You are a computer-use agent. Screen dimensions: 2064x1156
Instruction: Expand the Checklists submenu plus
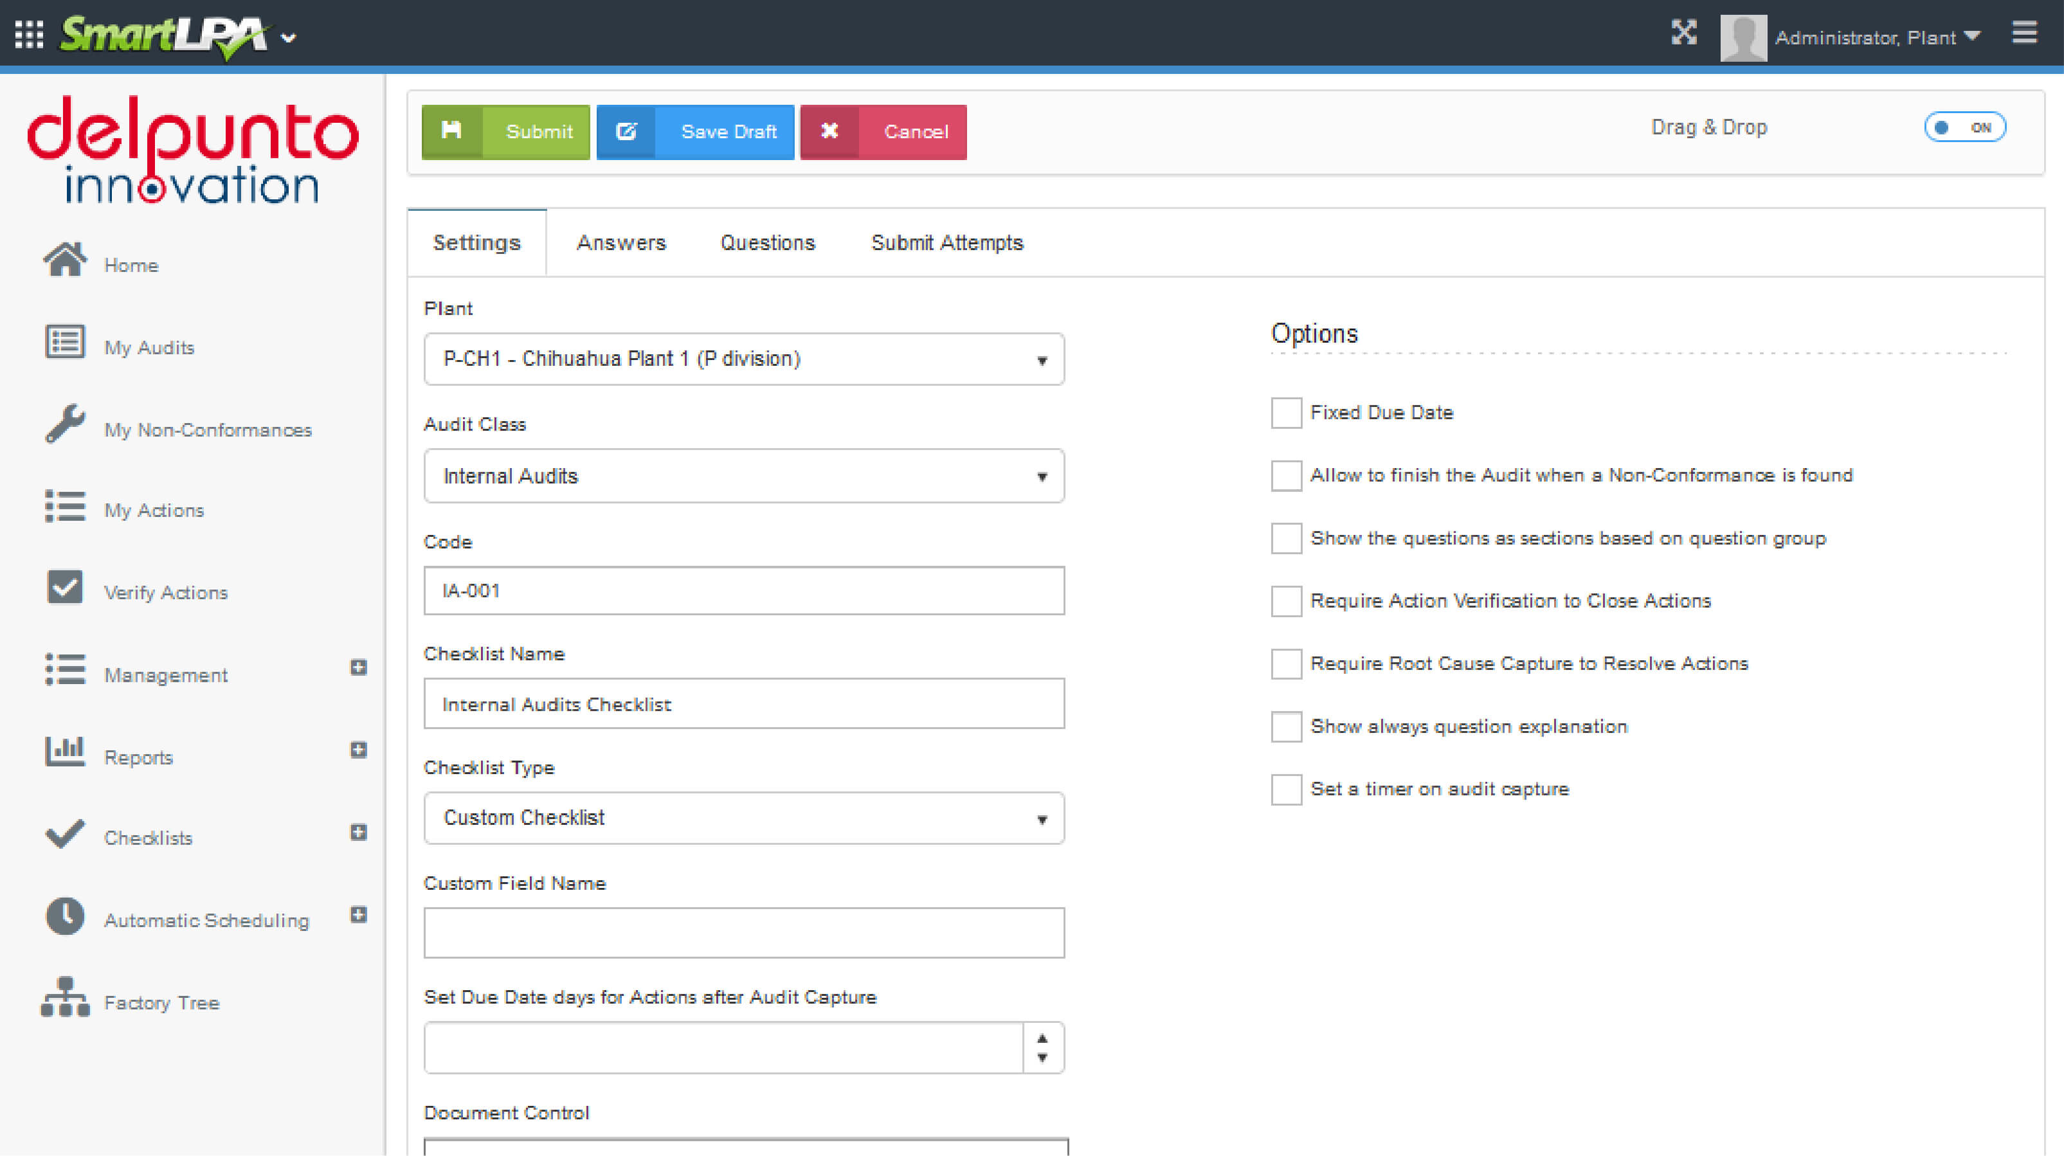[x=358, y=833]
